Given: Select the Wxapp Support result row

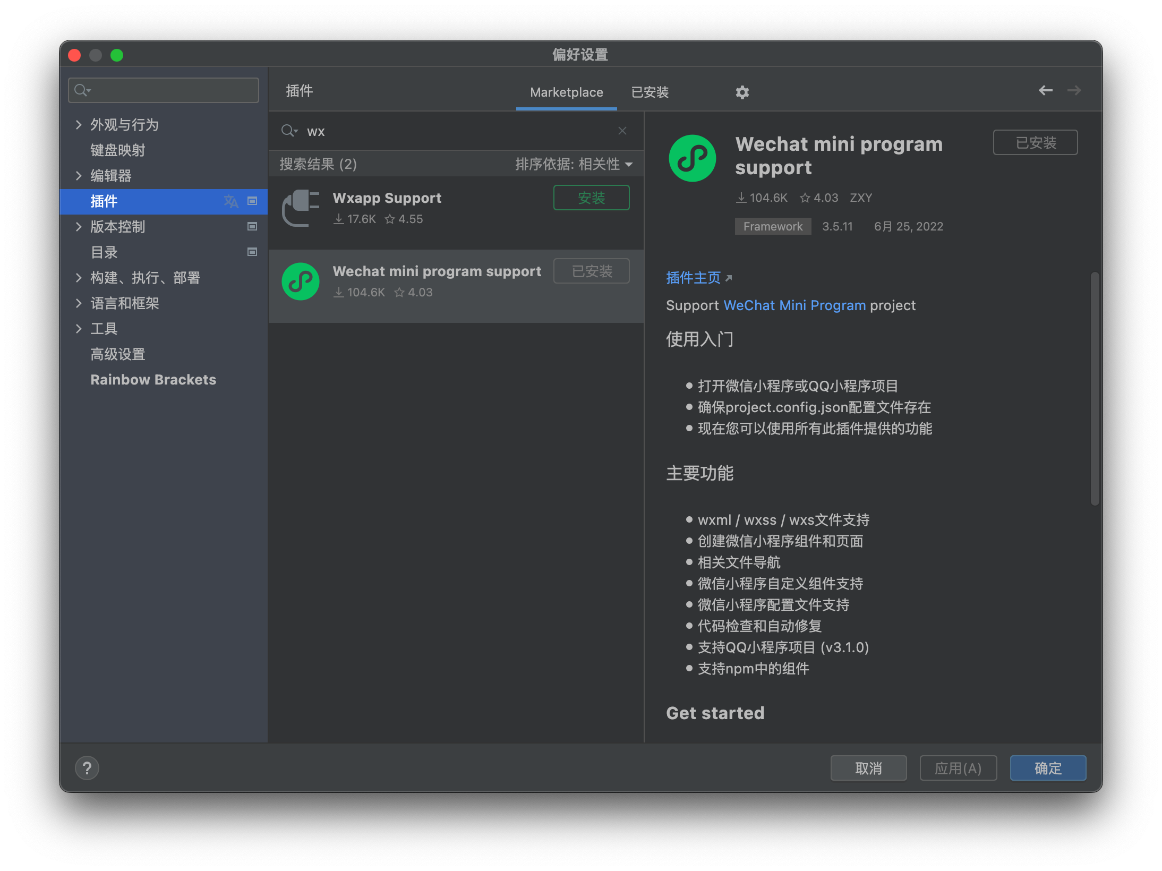Looking at the screenshot, I should tap(456, 212).
